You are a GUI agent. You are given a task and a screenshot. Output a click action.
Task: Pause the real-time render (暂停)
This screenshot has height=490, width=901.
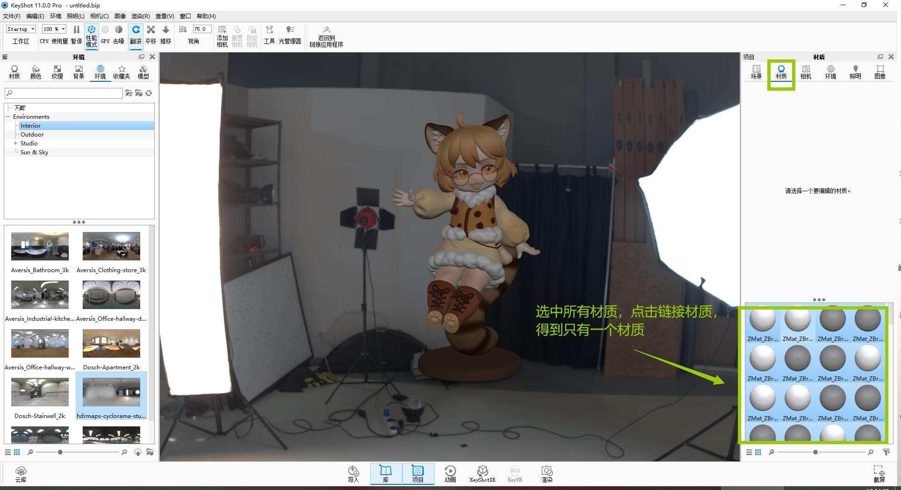[x=76, y=35]
